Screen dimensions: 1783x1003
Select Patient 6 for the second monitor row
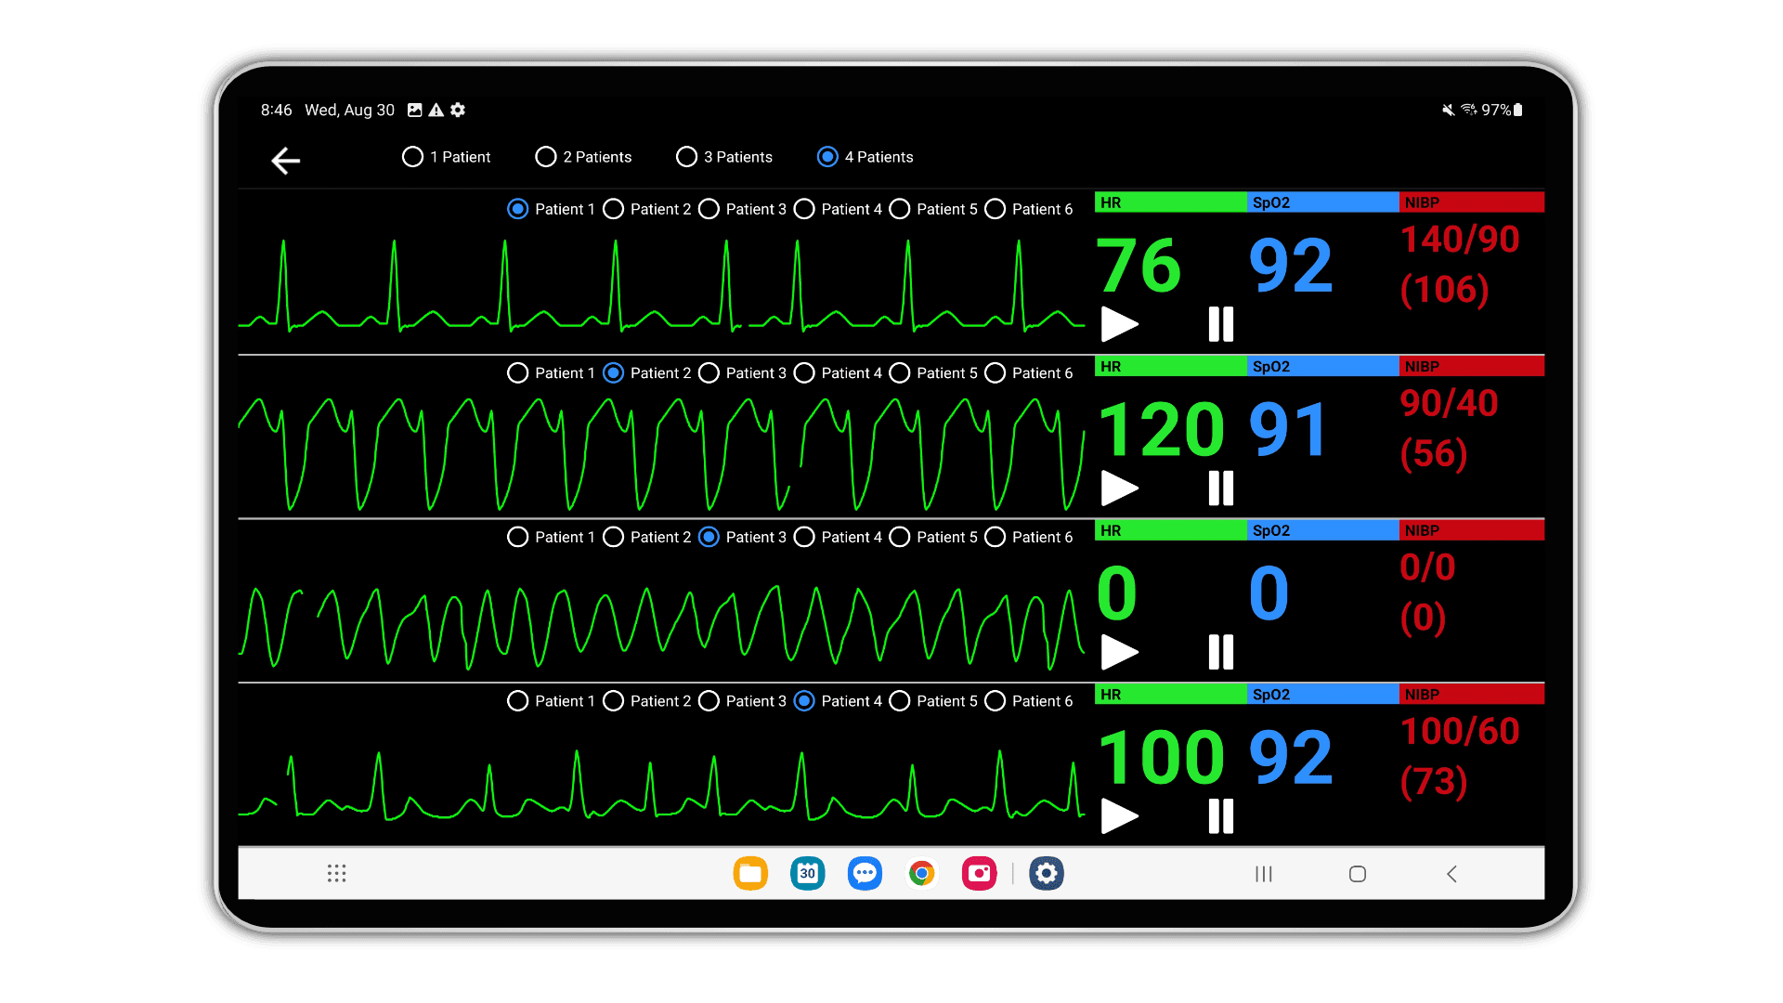pos(995,372)
